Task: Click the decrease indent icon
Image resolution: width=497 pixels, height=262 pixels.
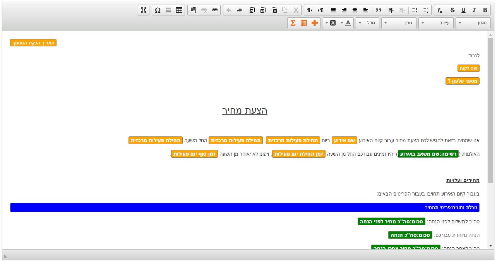Action: 402,10
